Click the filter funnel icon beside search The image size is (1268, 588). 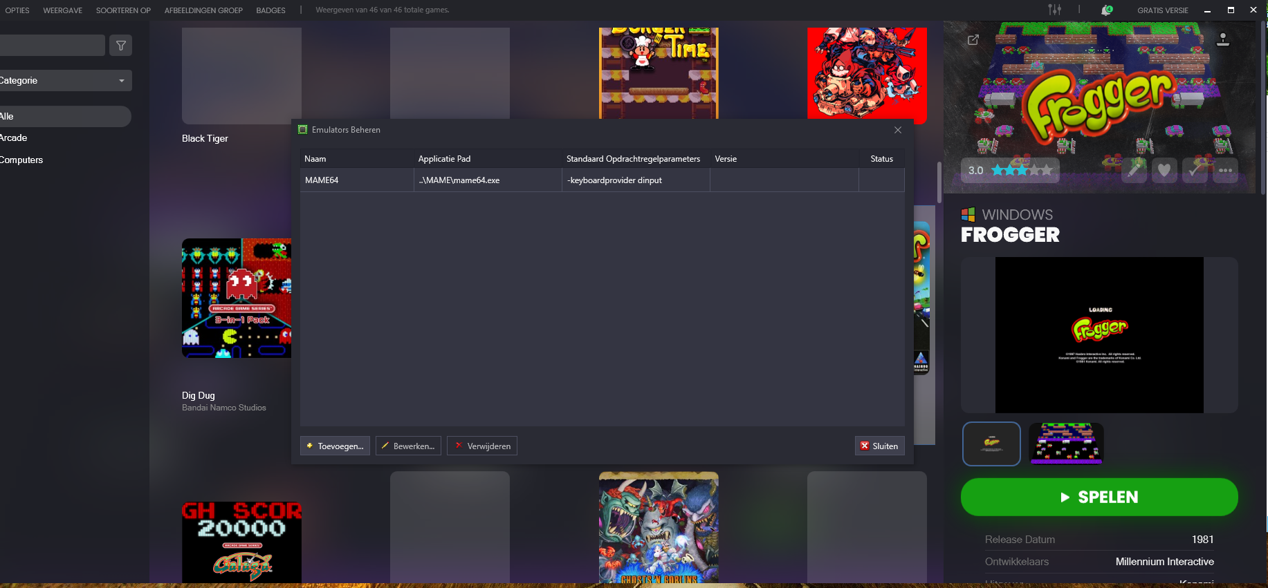[x=121, y=46]
